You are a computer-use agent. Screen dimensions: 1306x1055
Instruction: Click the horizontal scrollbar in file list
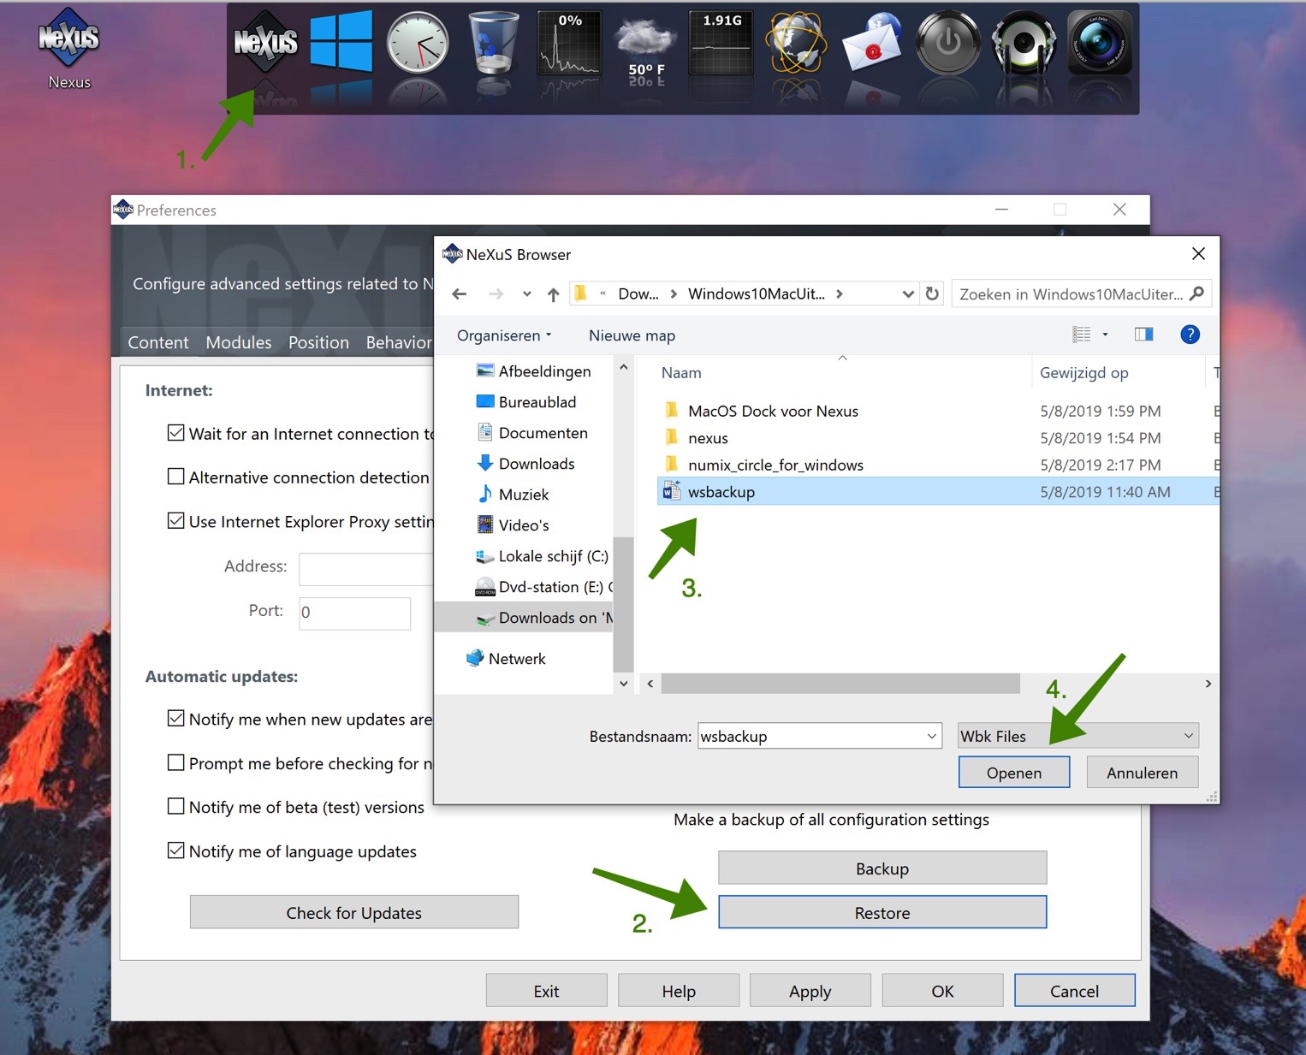tap(840, 684)
